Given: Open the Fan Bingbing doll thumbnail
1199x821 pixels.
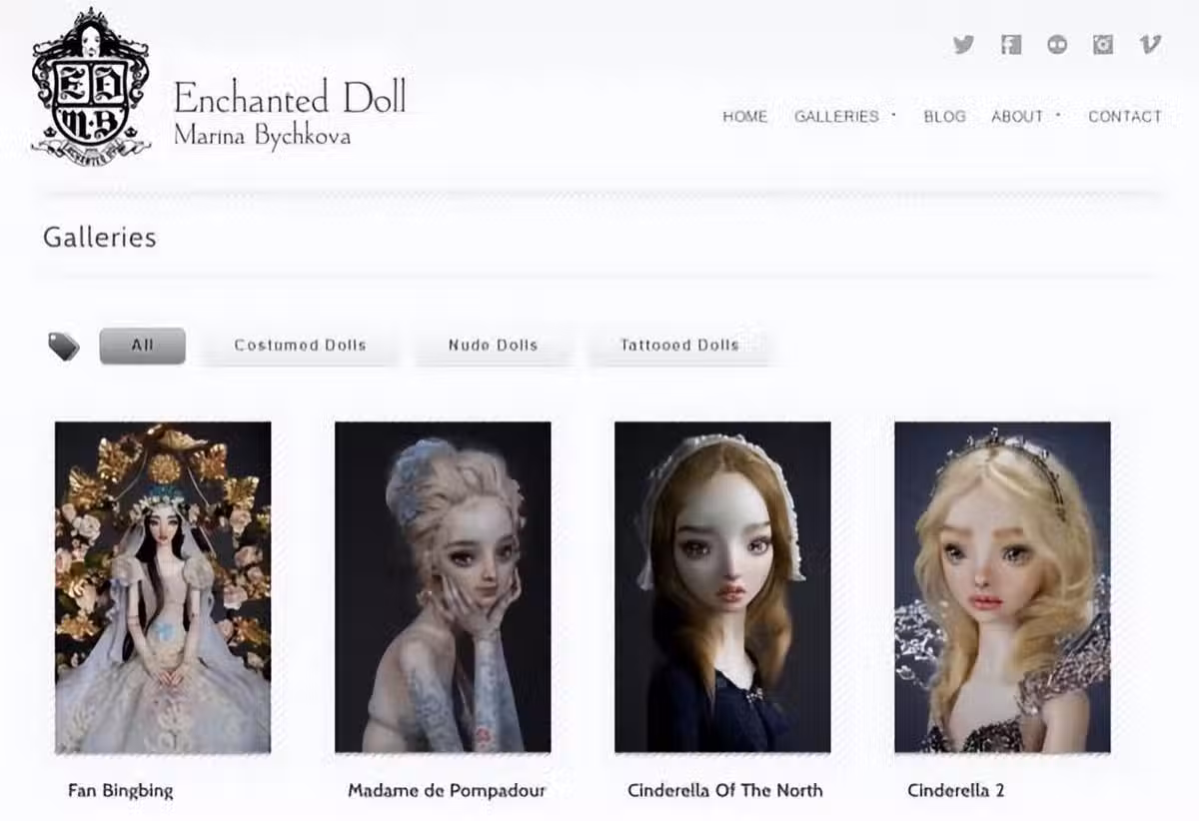Looking at the screenshot, I should coord(163,587).
